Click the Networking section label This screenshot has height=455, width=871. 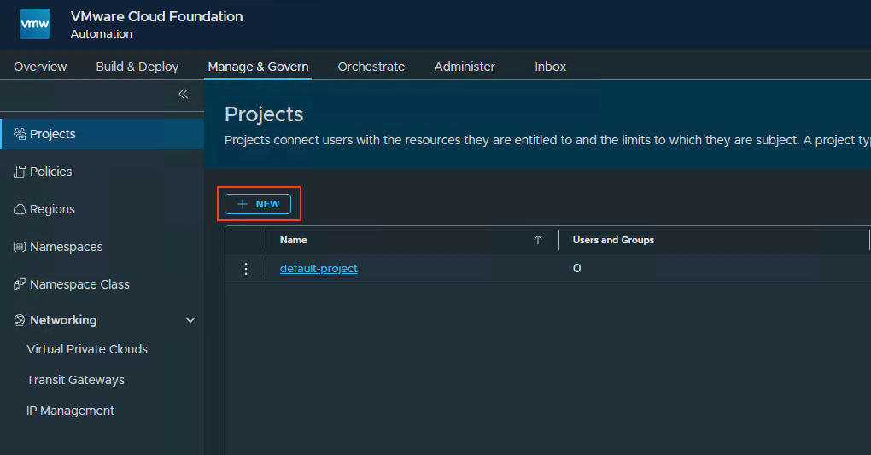click(63, 320)
